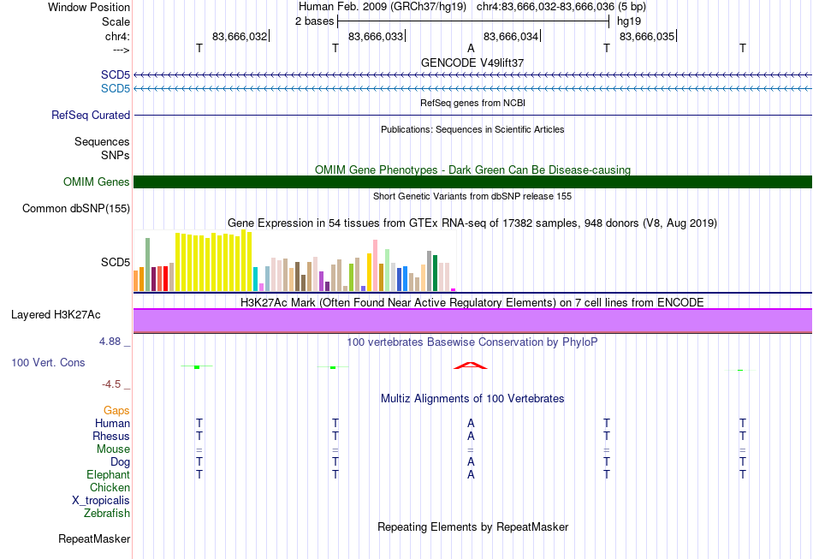This screenshot has width=813, height=559.
Task: Click the 100 Vert. Cons track label
Action: [x=48, y=362]
